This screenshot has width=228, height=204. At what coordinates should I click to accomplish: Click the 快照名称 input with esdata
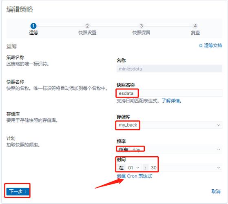pos(169,93)
